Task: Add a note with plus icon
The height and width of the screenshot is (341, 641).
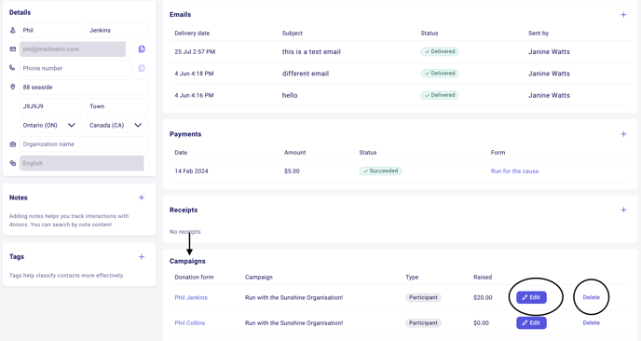Action: point(142,198)
